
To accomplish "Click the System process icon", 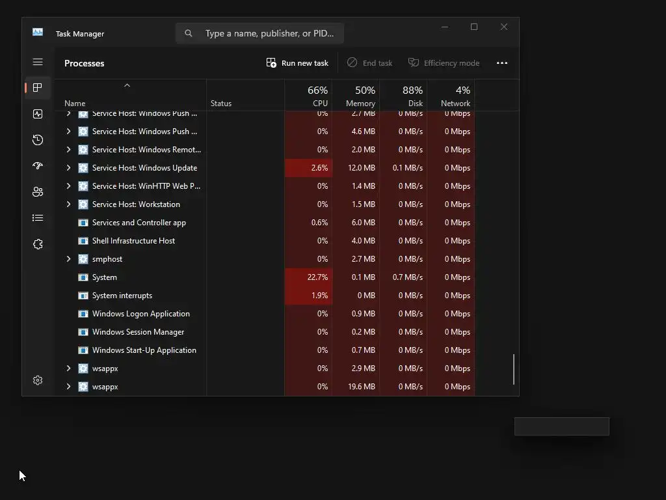I will tap(83, 277).
